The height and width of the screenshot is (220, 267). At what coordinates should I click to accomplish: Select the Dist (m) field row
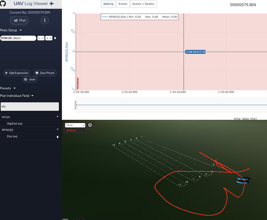click(x=31, y=137)
